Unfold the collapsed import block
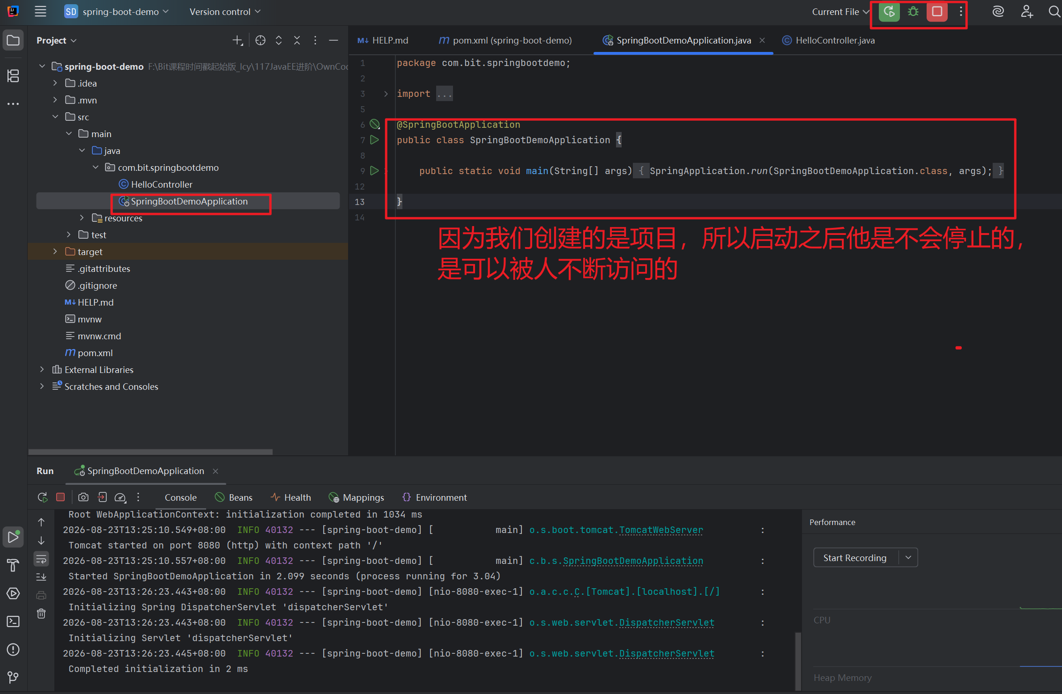This screenshot has height=694, width=1062. tap(386, 94)
